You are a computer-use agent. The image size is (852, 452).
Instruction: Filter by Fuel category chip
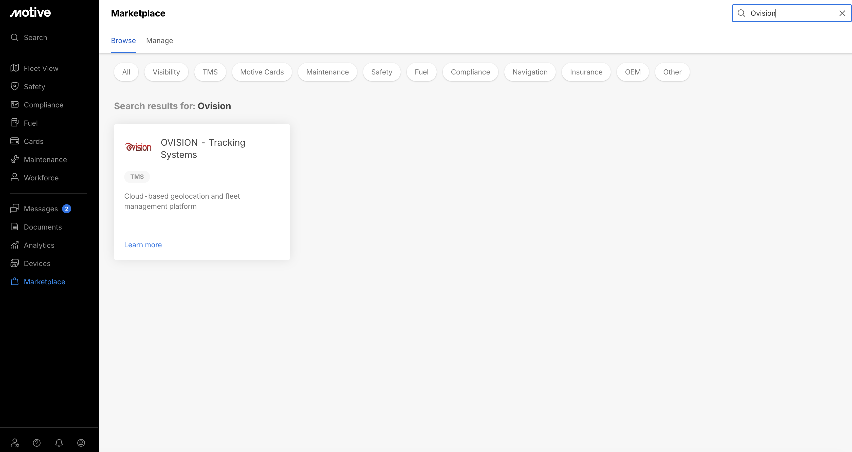(421, 72)
